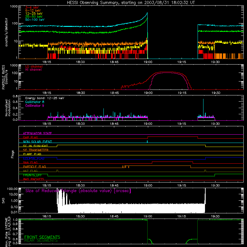247x247 pixels.
Task: Click the Normalized modulation axis label
Action: coord(8,108)
